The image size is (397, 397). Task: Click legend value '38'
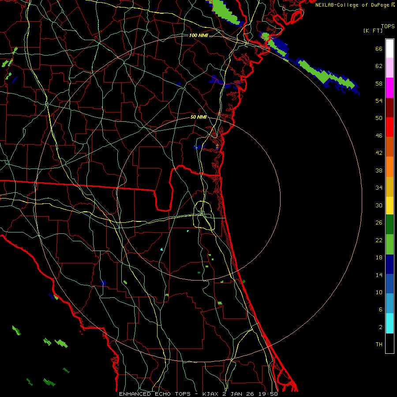click(379, 171)
